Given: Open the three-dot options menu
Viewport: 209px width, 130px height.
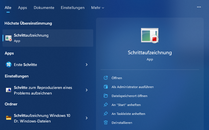Looking at the screenshot, I should (199, 7).
